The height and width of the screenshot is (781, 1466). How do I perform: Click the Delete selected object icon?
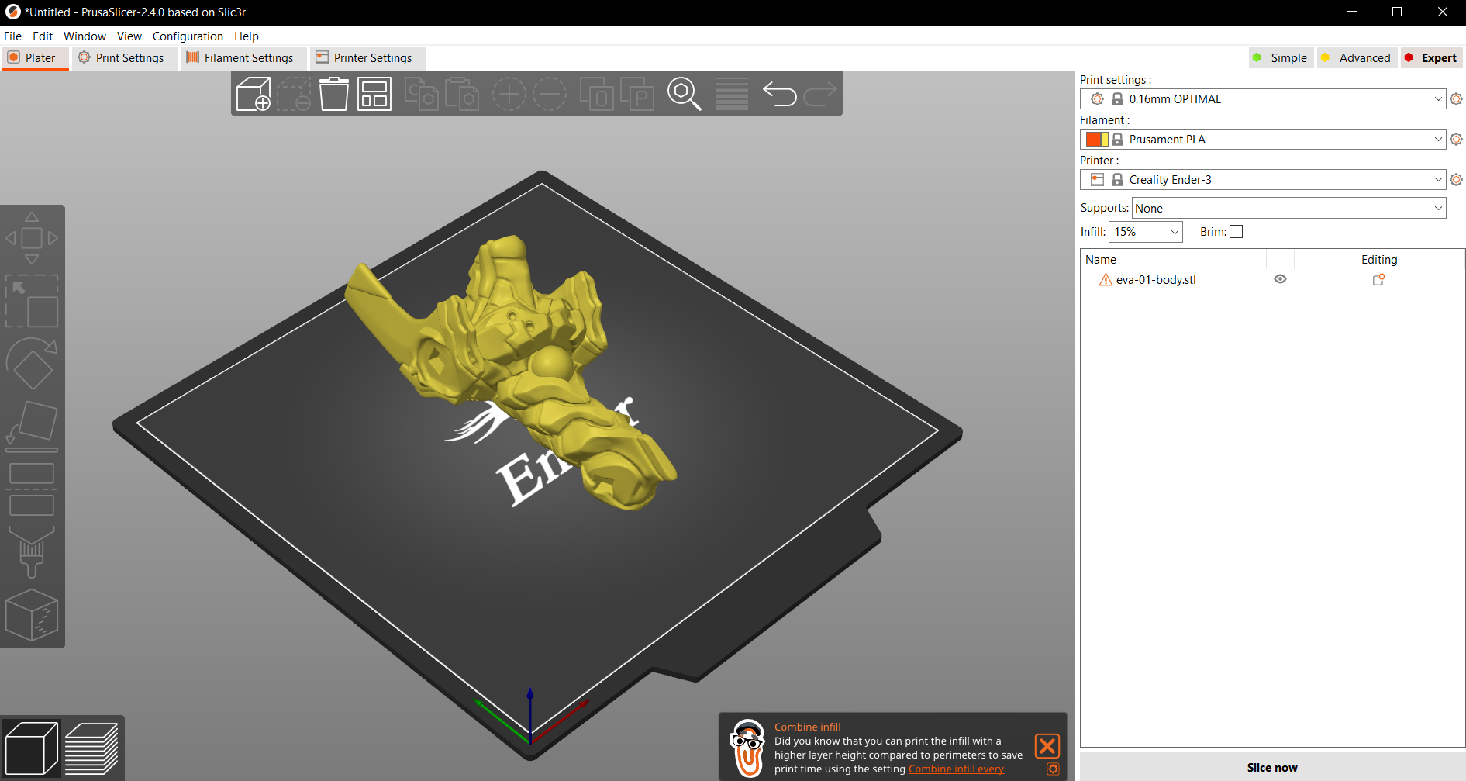point(294,95)
